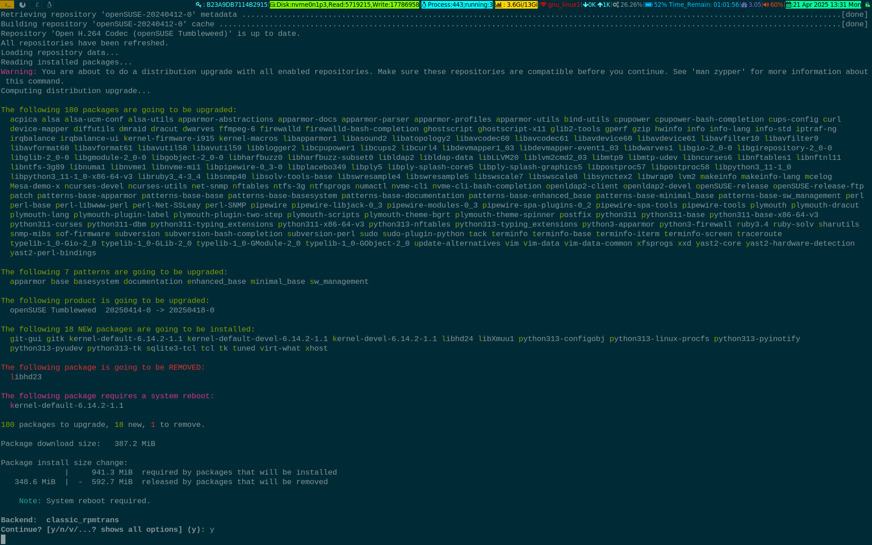Click the 'Backend: classic_rpmtrans' line
Image resolution: width=872 pixels, height=545 pixels.
coord(60,520)
